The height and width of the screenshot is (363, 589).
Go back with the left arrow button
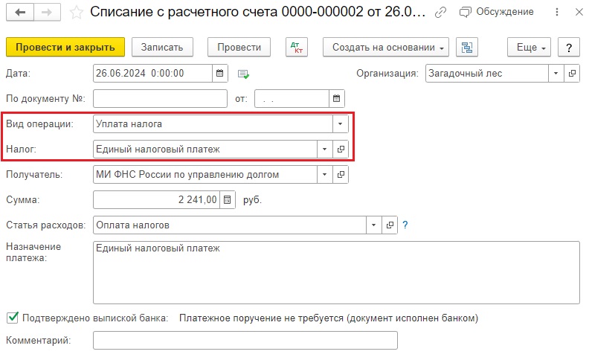(x=20, y=13)
